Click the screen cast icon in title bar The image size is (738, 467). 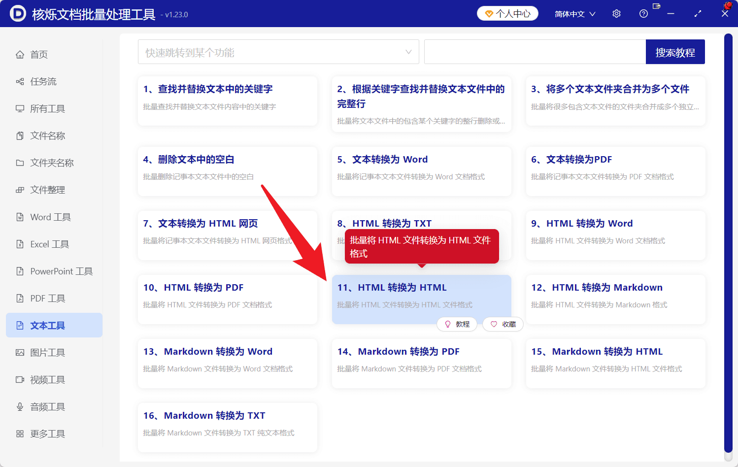coord(656,6)
